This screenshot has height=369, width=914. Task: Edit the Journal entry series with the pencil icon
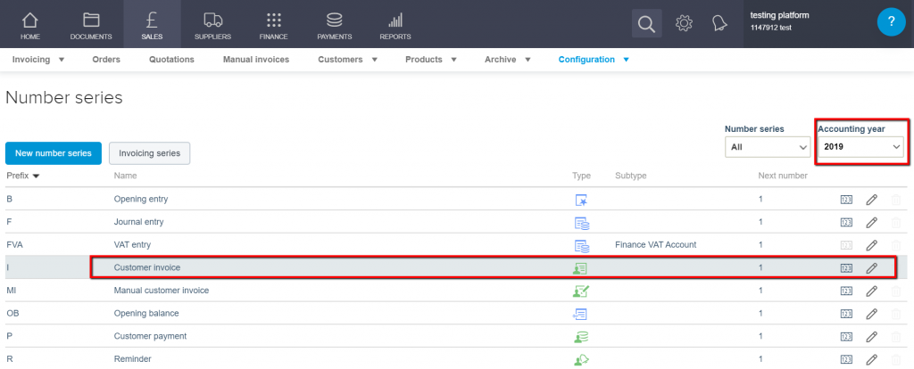point(871,222)
